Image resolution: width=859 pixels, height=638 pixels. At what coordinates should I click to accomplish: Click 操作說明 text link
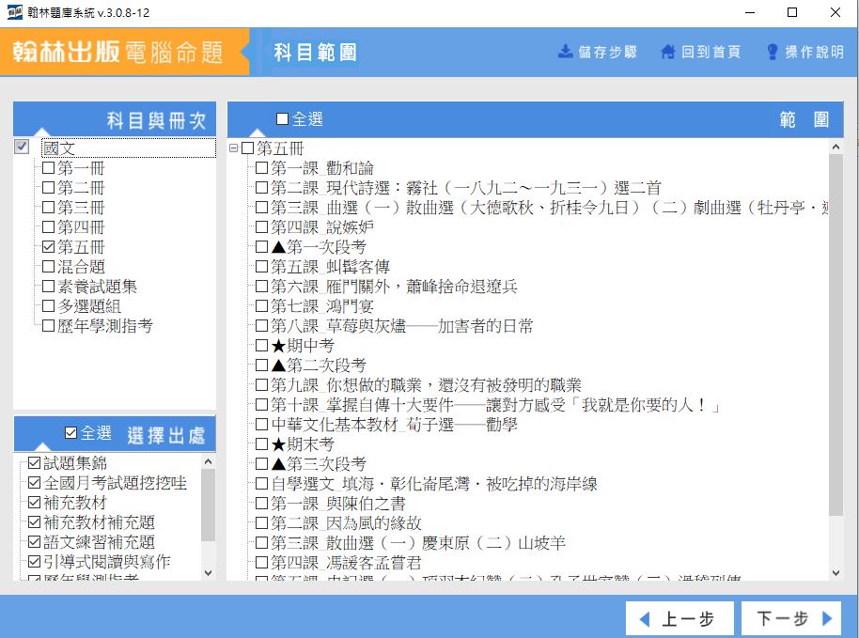(x=814, y=52)
